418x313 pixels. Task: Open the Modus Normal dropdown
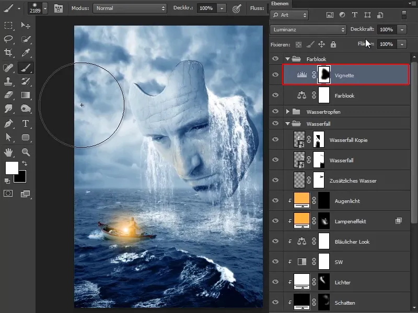pos(130,8)
